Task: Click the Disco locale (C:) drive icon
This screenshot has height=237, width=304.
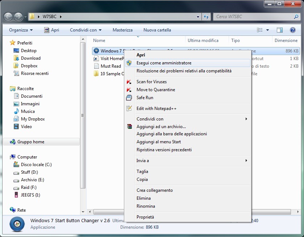Action: [x=16, y=165]
